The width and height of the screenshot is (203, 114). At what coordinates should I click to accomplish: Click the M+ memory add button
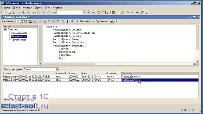coord(133,12)
